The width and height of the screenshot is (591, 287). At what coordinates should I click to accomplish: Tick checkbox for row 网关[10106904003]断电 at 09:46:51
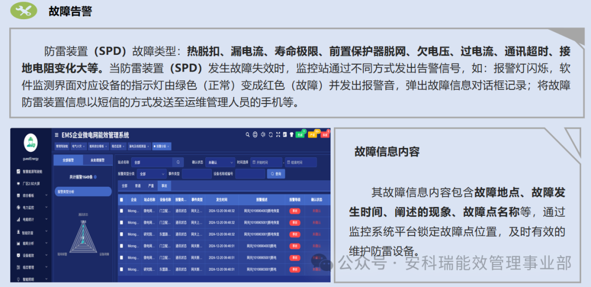tap(121, 246)
